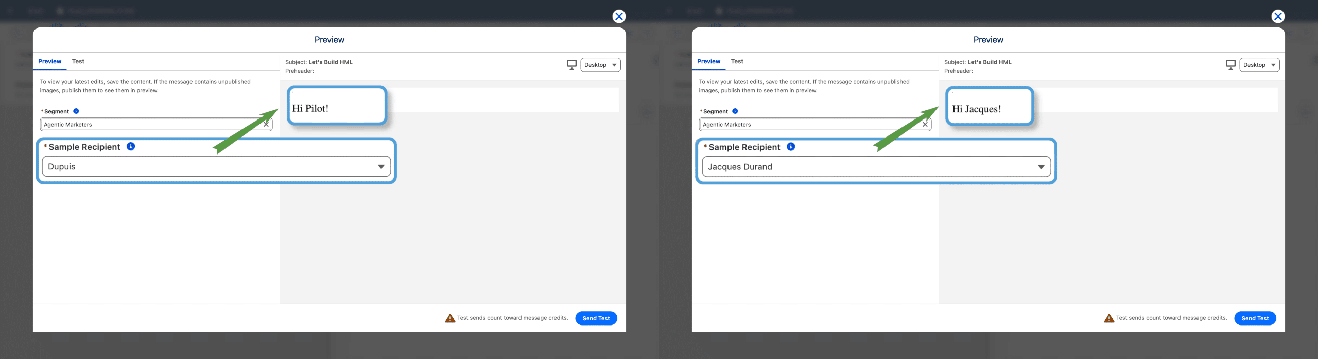The height and width of the screenshot is (359, 1318).
Task: Click the Agentic Marketers field in Dupuis dialog
Action: (x=149, y=125)
